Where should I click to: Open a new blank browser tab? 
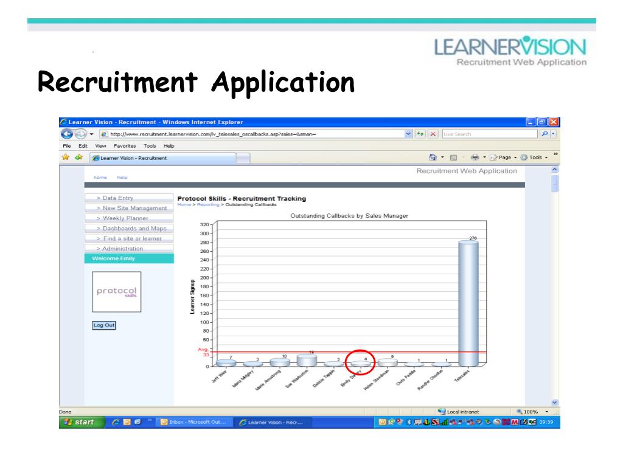(243, 158)
